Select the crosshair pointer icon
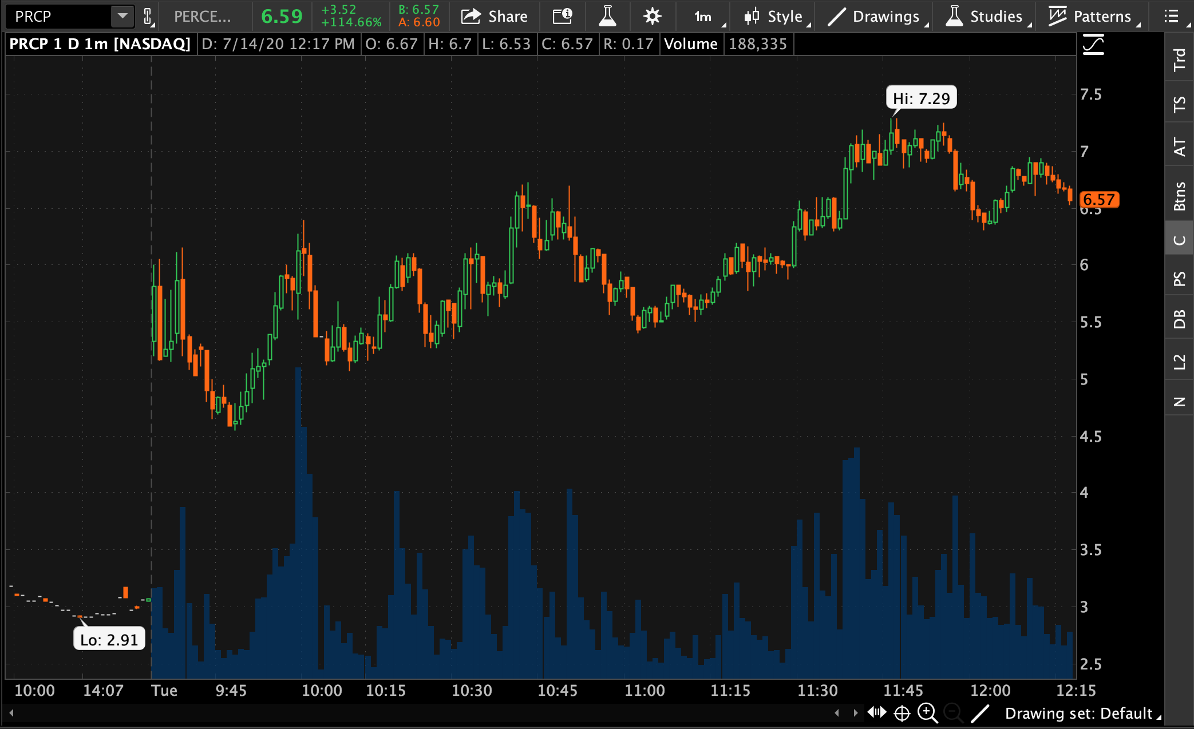This screenshot has width=1194, height=729. [902, 713]
